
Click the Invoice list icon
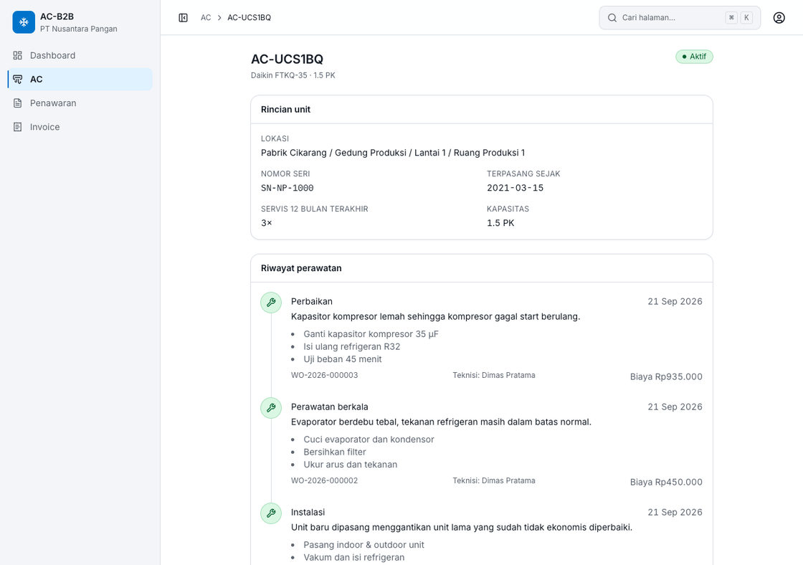17,127
